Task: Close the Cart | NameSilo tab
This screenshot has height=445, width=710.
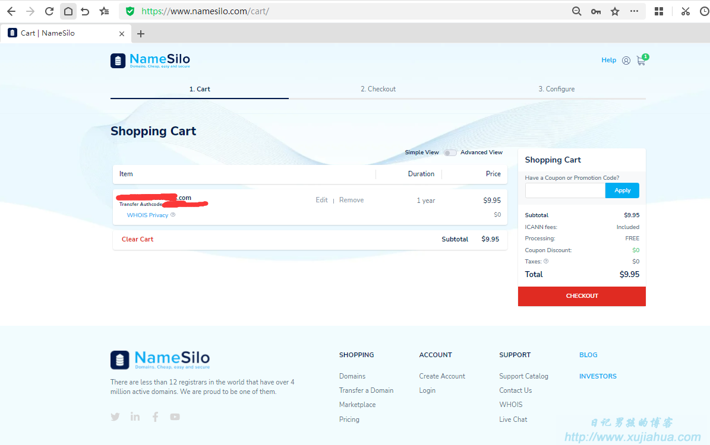Action: pos(121,33)
